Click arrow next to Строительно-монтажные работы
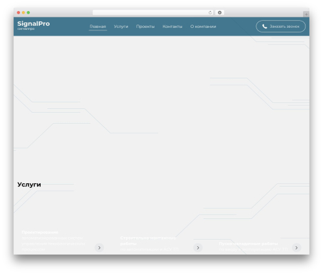323x274 pixels. coord(198,247)
